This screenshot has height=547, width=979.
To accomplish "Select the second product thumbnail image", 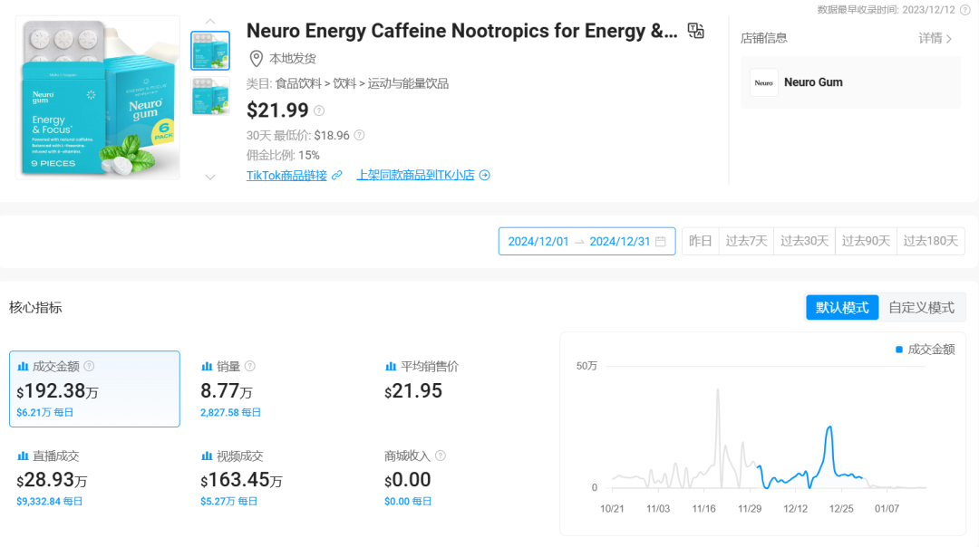I will pyautogui.click(x=210, y=96).
